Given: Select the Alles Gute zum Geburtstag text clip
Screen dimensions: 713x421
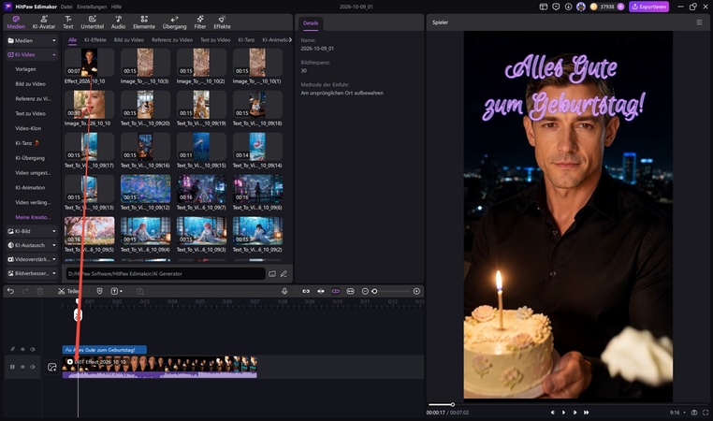Looking at the screenshot, I should click(104, 350).
